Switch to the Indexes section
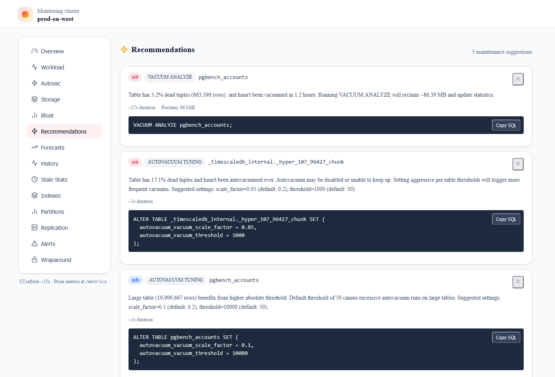Screen dimensions: 555x377 pos(50,195)
